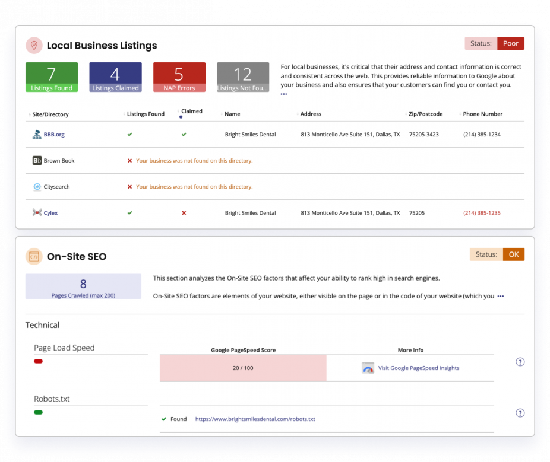Click Brown Book not found message
The width and height of the screenshot is (550, 462).
[x=194, y=161]
